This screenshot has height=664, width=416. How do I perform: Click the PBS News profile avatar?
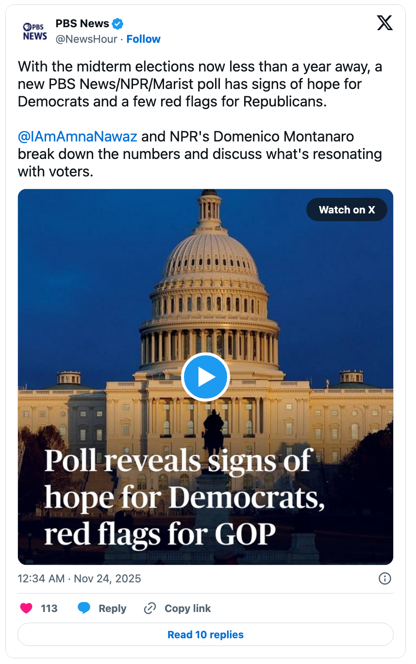pyautogui.click(x=35, y=31)
